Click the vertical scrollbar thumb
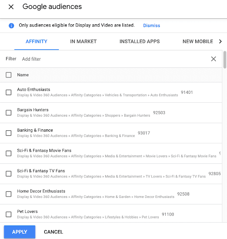This screenshot has width=227, height=239. (225, 60)
